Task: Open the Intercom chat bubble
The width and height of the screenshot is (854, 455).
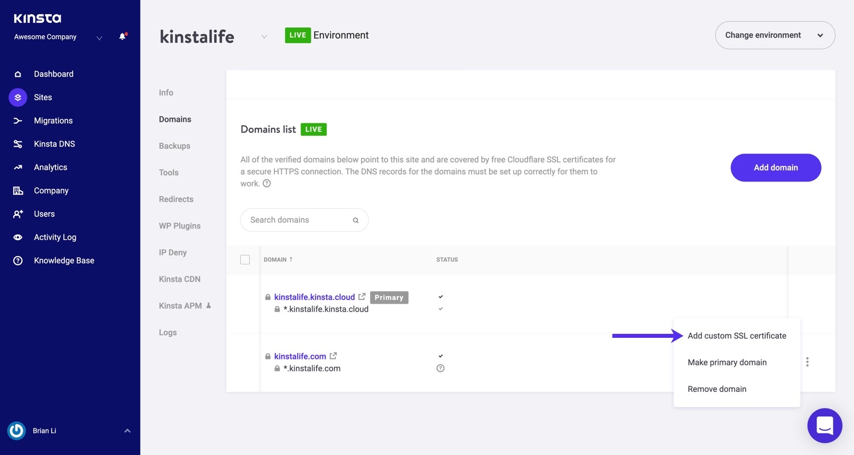Action: coord(824,425)
